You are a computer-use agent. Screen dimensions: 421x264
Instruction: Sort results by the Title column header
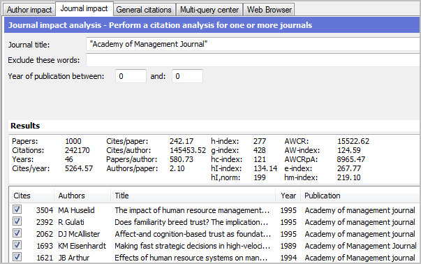point(193,196)
